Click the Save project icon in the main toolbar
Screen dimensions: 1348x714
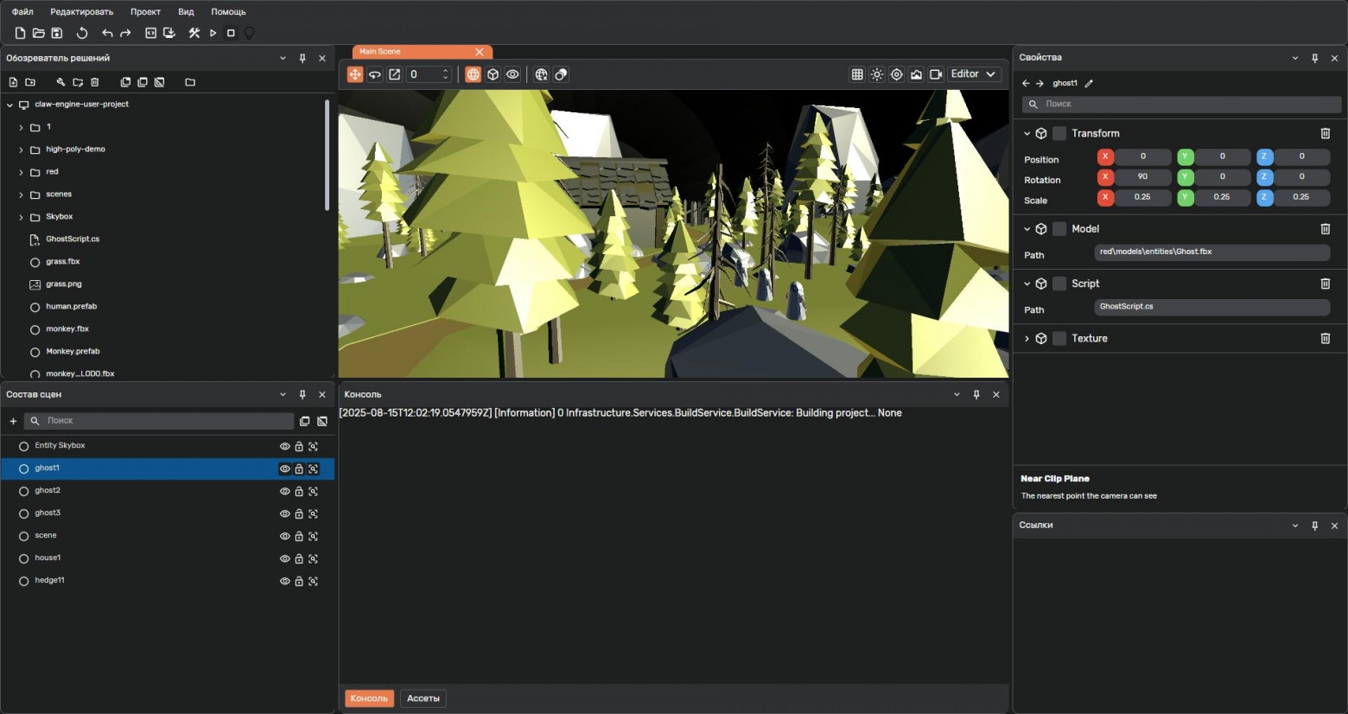57,33
